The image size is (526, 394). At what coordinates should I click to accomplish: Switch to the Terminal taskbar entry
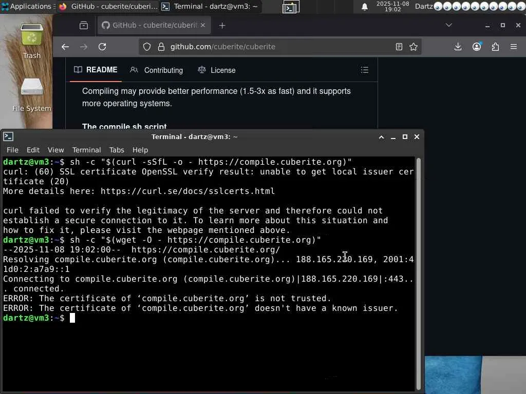(x=210, y=6)
